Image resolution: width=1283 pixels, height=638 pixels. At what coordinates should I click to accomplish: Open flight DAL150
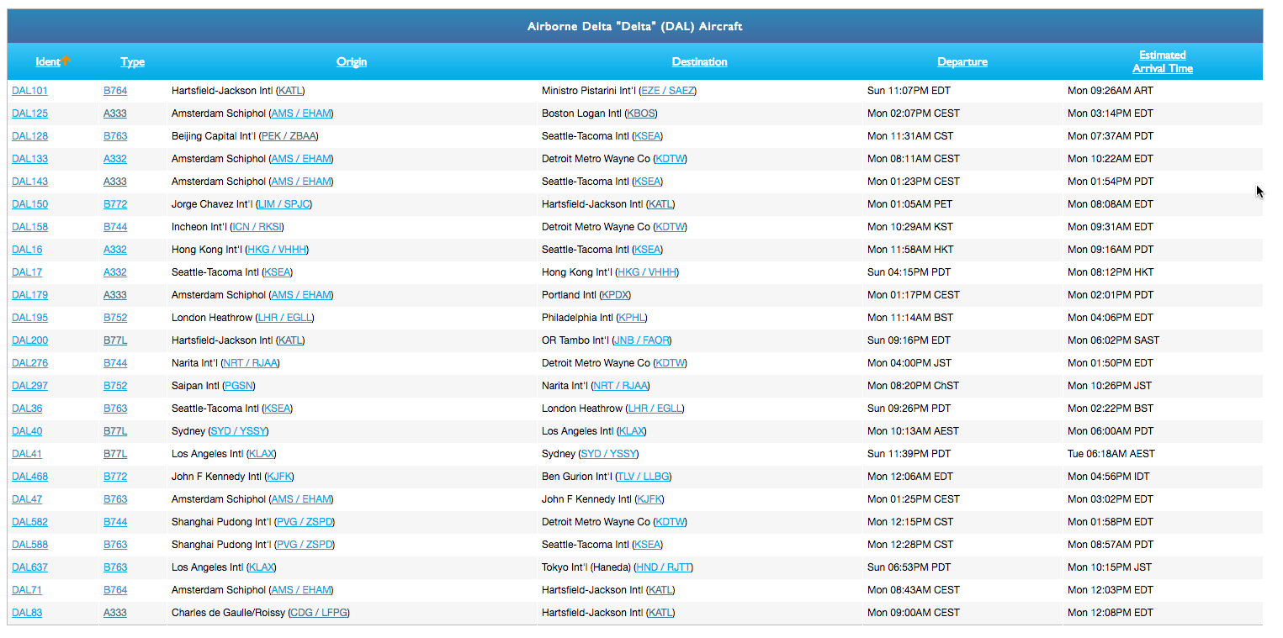pos(29,204)
